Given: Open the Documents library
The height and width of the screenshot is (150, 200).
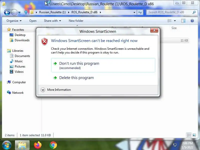Looking at the screenshot, I should click(22, 56).
